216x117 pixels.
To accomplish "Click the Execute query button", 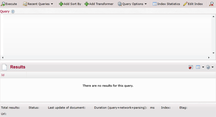I will 9,4.
